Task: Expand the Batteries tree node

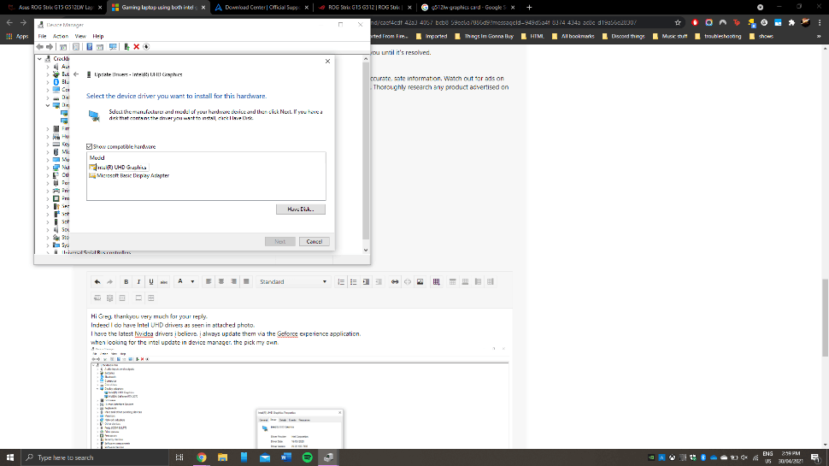Action: (x=48, y=74)
